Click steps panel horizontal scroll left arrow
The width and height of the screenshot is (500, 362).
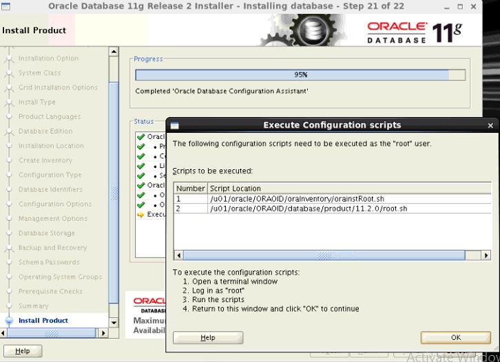point(3,333)
